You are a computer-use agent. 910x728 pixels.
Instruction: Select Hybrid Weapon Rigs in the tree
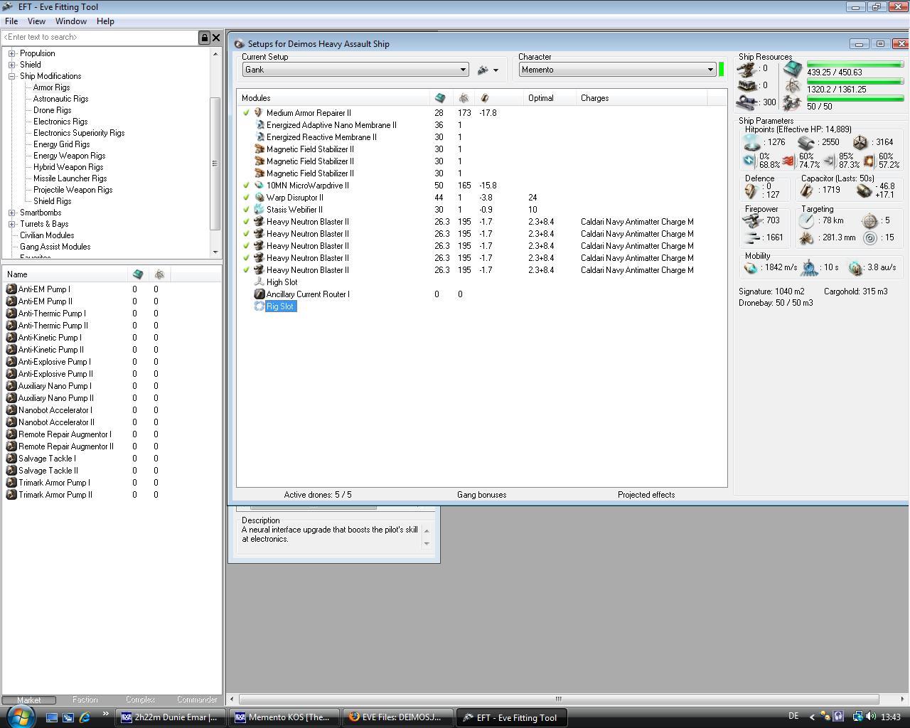pyautogui.click(x=68, y=167)
